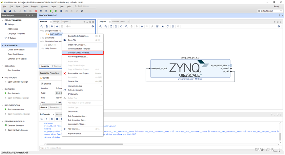Switch to Address Editor tab

tap(118, 22)
